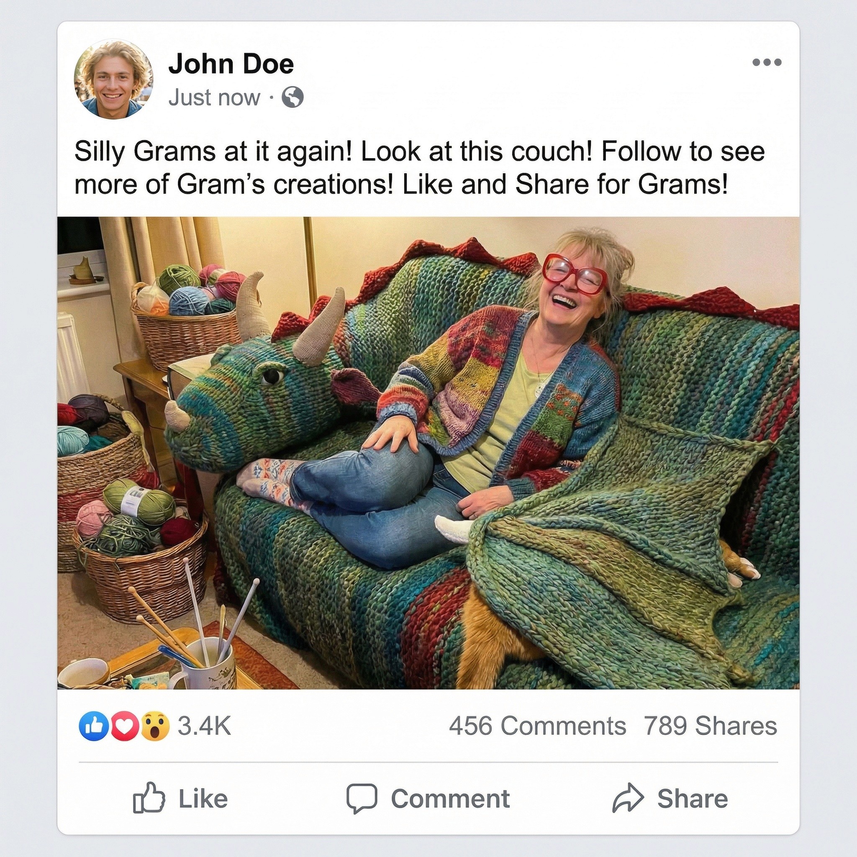Open the three-dot post options menu

767,62
